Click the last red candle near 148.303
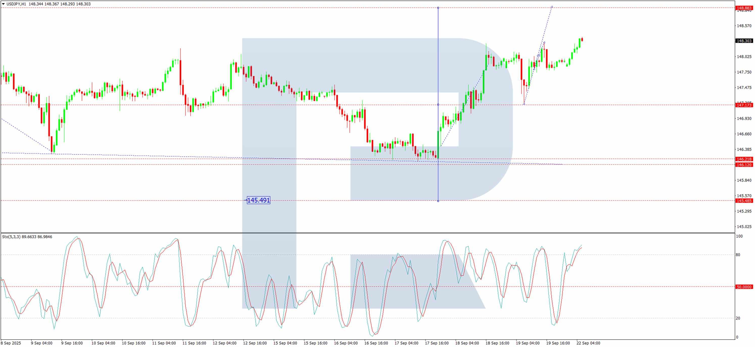Screen dimensions: 755x347 pyautogui.click(x=582, y=40)
